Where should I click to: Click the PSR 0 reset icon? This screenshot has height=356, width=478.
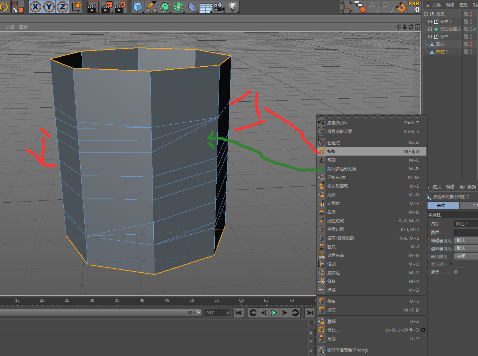tap(414, 6)
